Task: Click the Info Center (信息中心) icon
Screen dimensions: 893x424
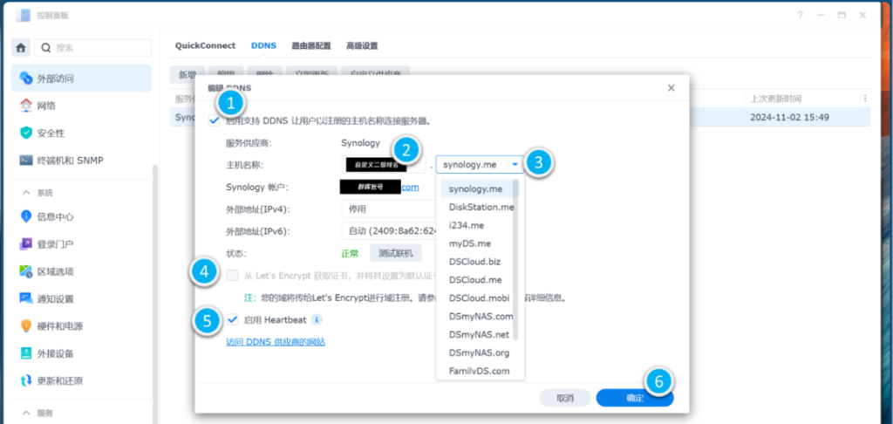Action: pyautogui.click(x=25, y=216)
